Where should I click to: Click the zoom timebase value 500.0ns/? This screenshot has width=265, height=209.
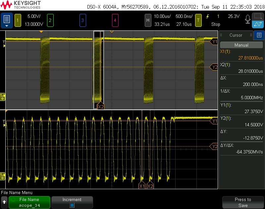click(184, 16)
